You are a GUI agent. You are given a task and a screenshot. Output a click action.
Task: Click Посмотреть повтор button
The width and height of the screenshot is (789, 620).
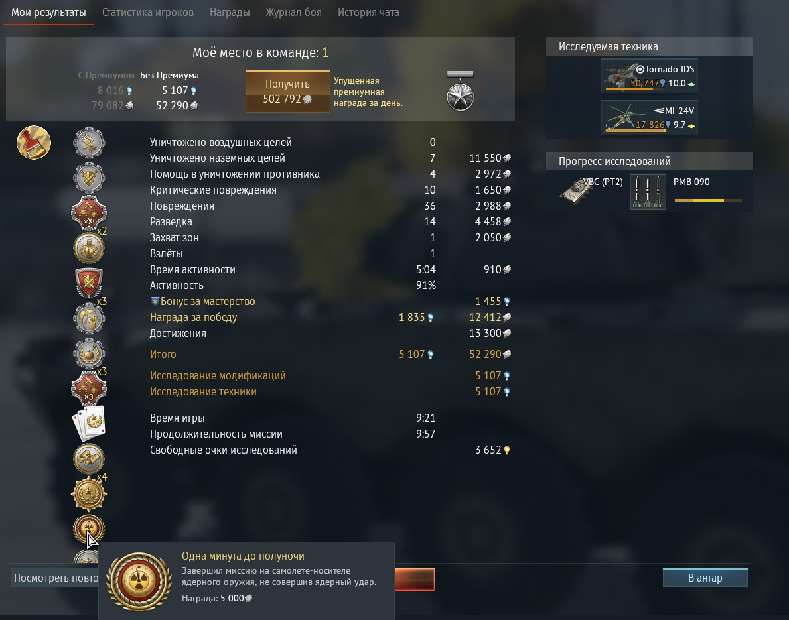tap(55, 578)
